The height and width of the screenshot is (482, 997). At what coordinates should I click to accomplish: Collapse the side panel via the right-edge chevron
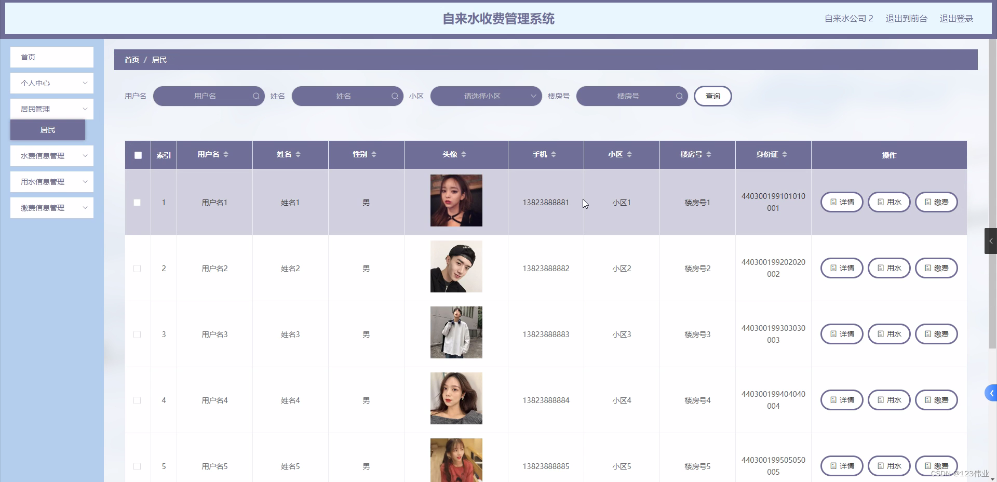coord(991,240)
